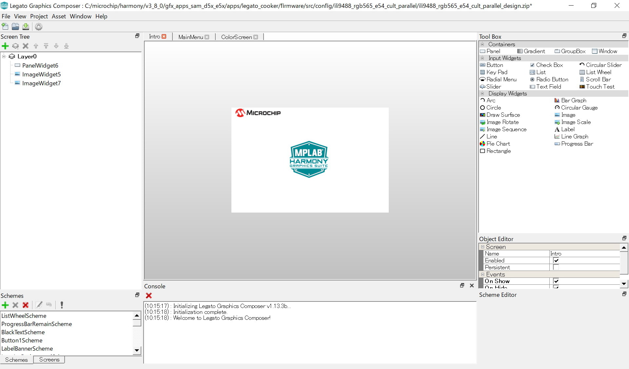Viewport: 629px width, 369px height.
Task: Undock the Screen Tree panel
Action: click(137, 36)
